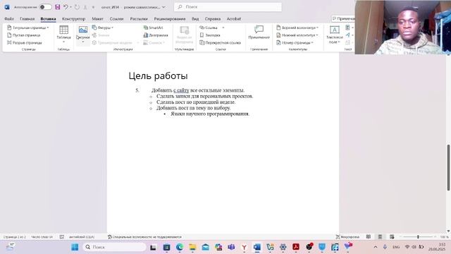Click into the Word search box

pyautogui.click(x=228, y=7)
